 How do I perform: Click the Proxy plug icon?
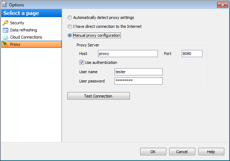click(5, 44)
